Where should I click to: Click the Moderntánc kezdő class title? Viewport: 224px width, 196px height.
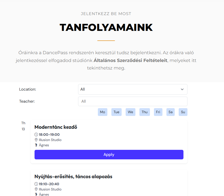tap(56, 127)
